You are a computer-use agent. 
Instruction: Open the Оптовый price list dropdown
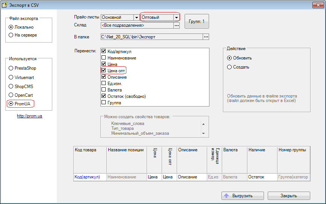coord(176,17)
